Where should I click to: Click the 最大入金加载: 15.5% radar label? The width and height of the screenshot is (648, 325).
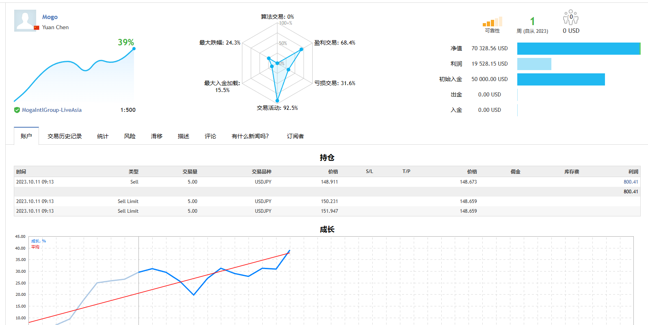pos(222,86)
